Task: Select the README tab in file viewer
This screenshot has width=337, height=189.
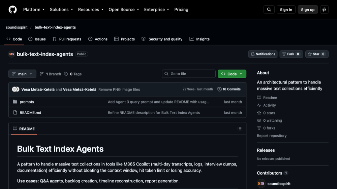Action: click(24, 129)
